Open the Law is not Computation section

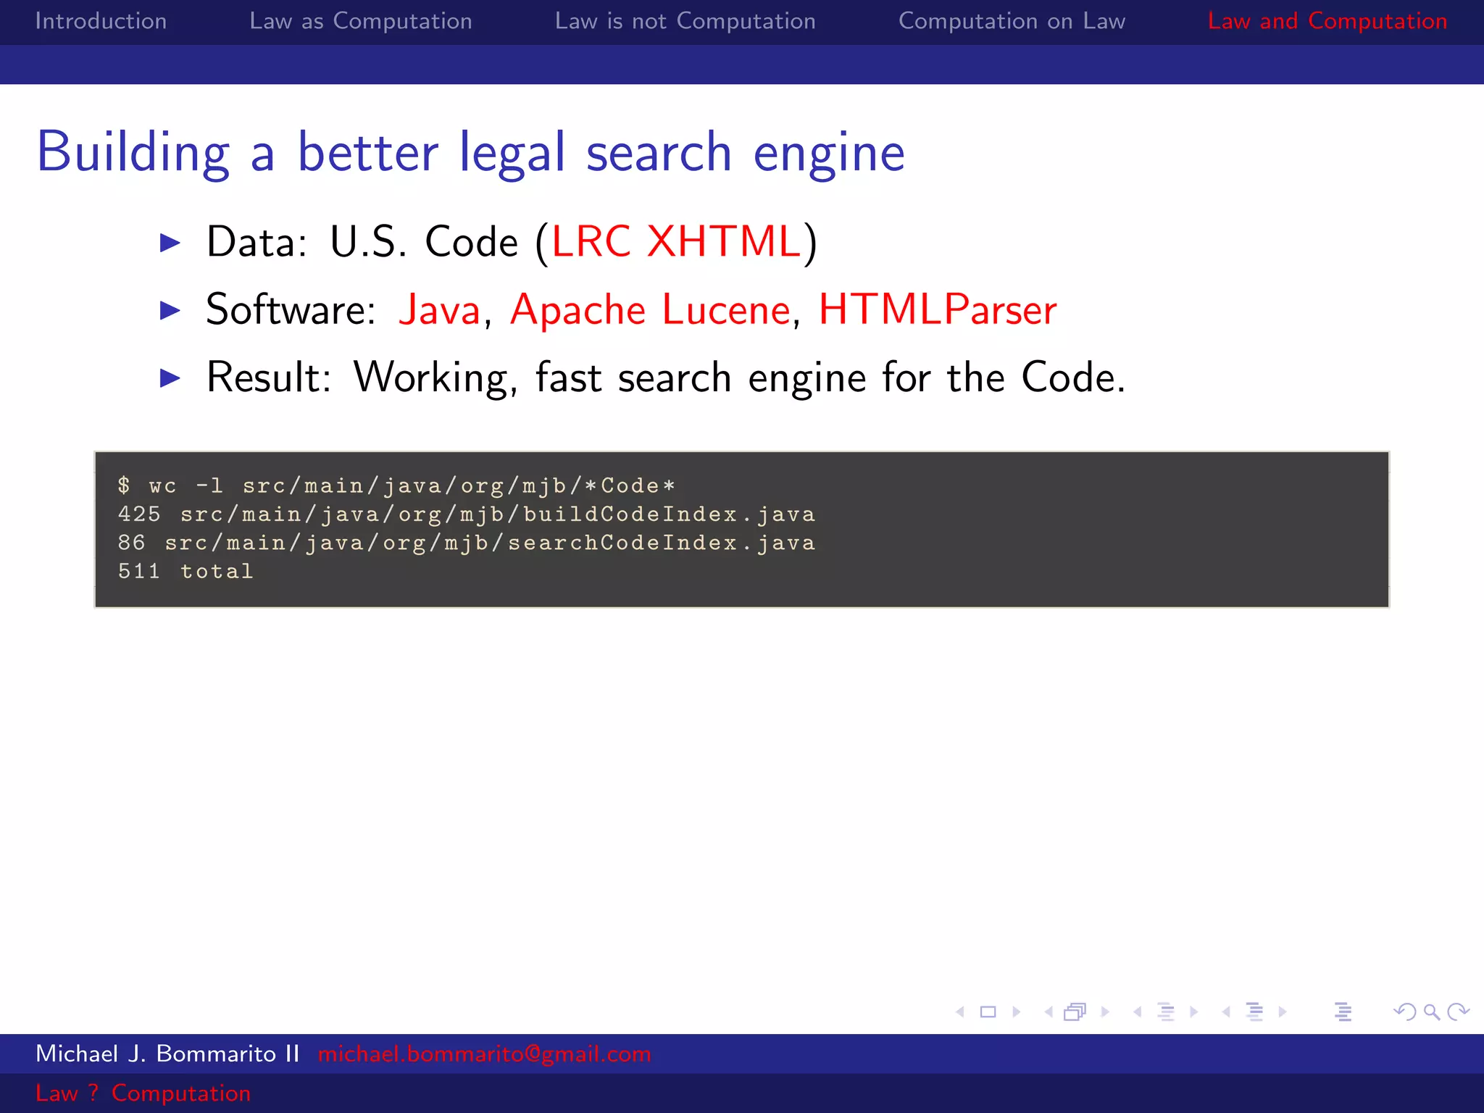[685, 21]
